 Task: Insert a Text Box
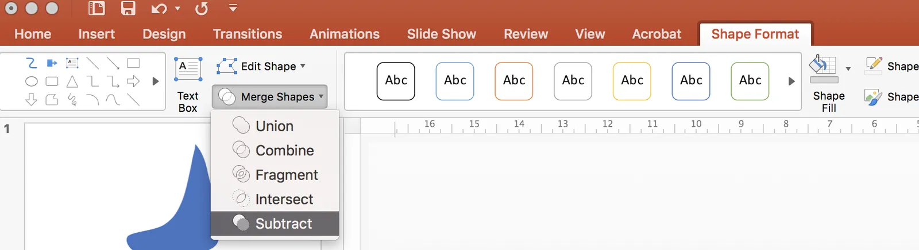pos(188,85)
